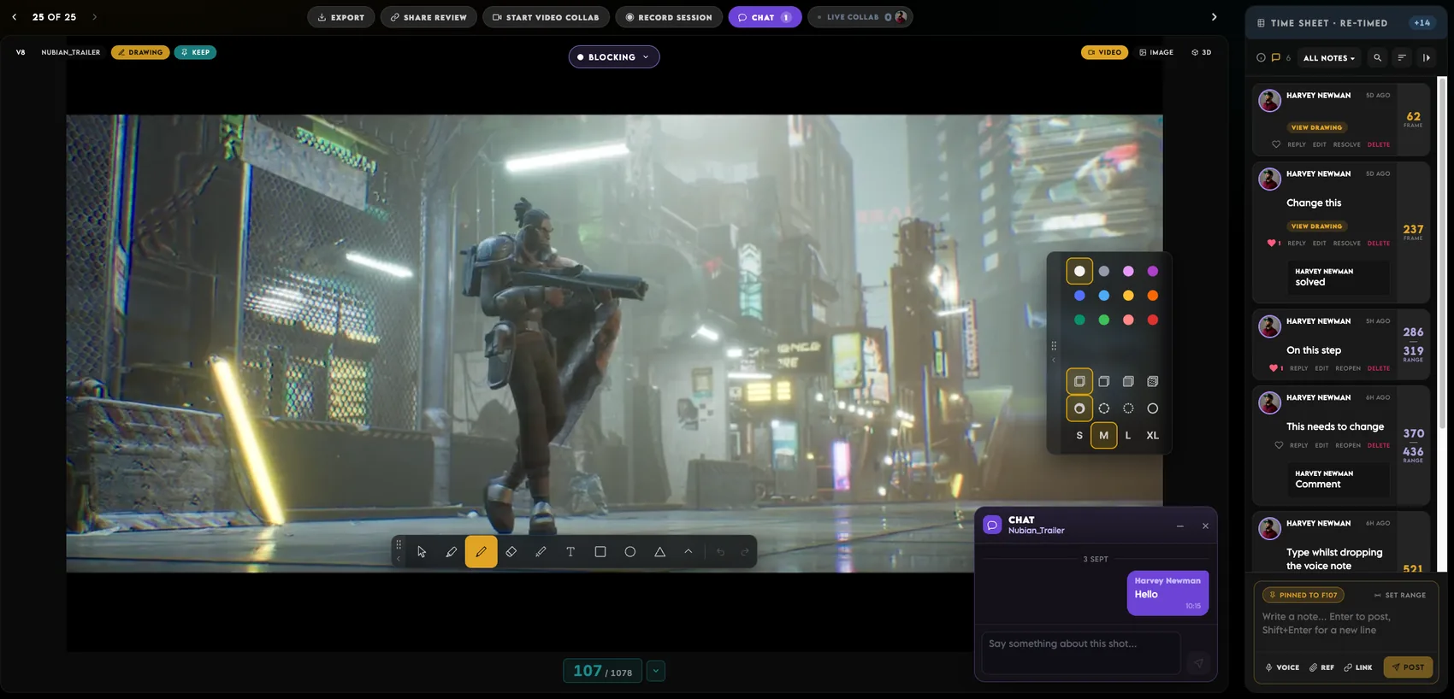Viewport: 1454px width, 699px height.
Task: Click the Keep tag
Action: click(195, 52)
